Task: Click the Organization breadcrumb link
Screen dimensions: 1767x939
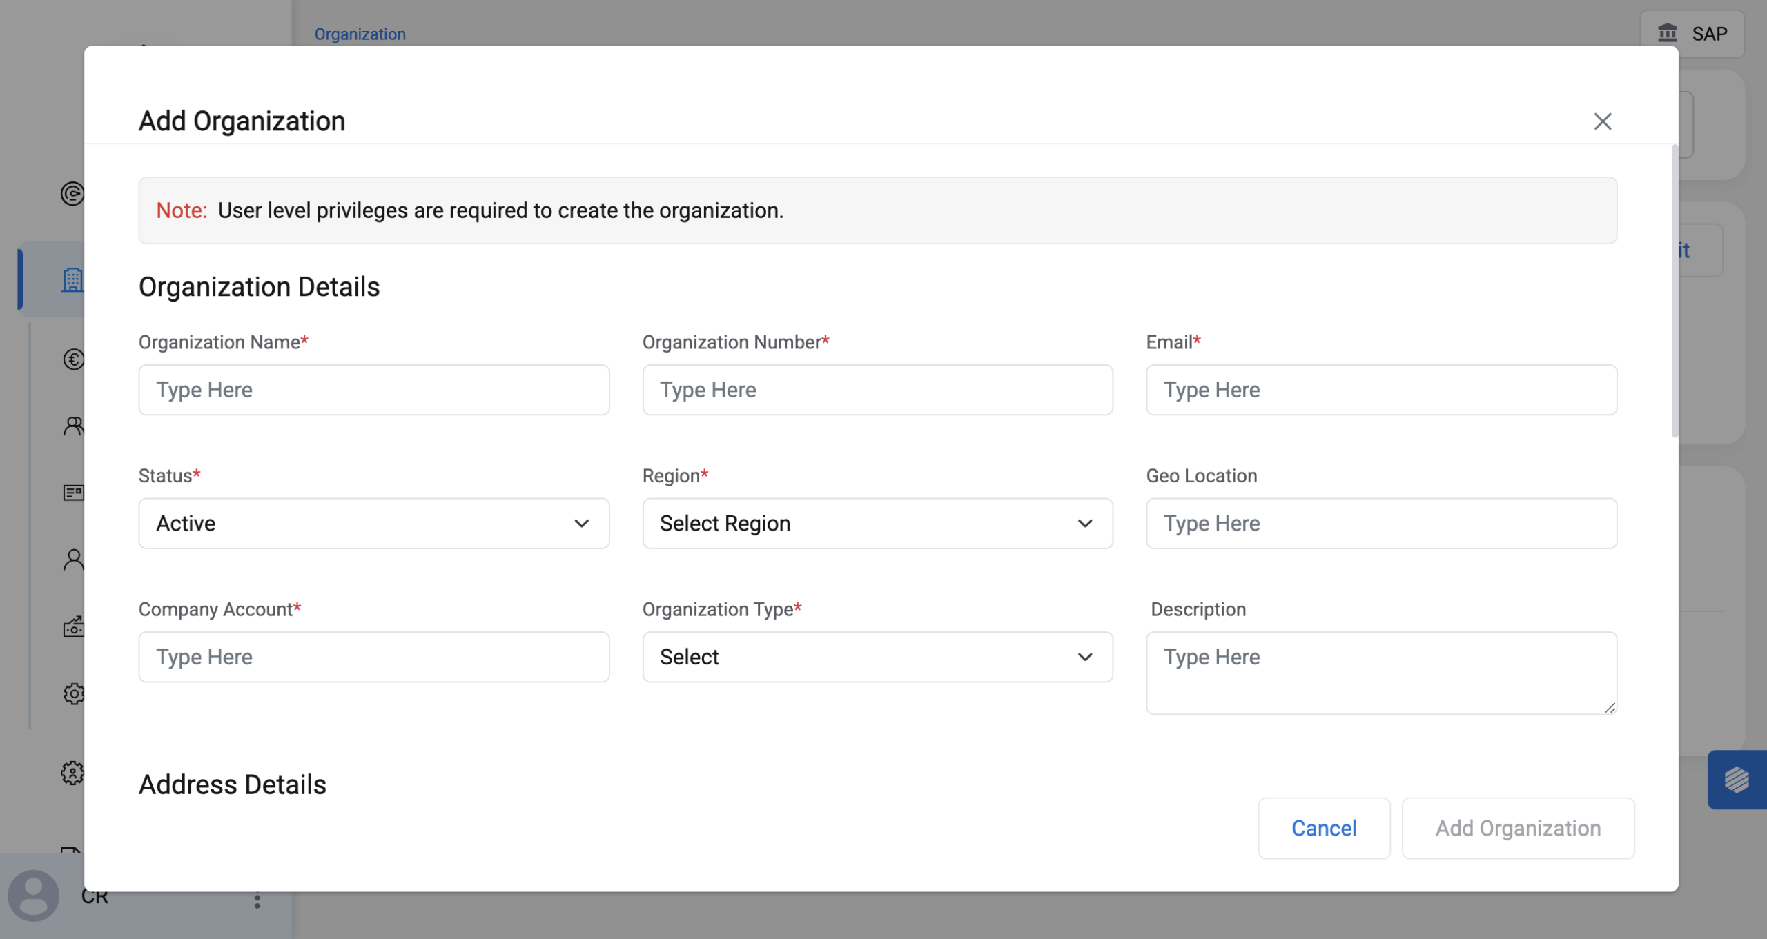Action: (x=360, y=34)
